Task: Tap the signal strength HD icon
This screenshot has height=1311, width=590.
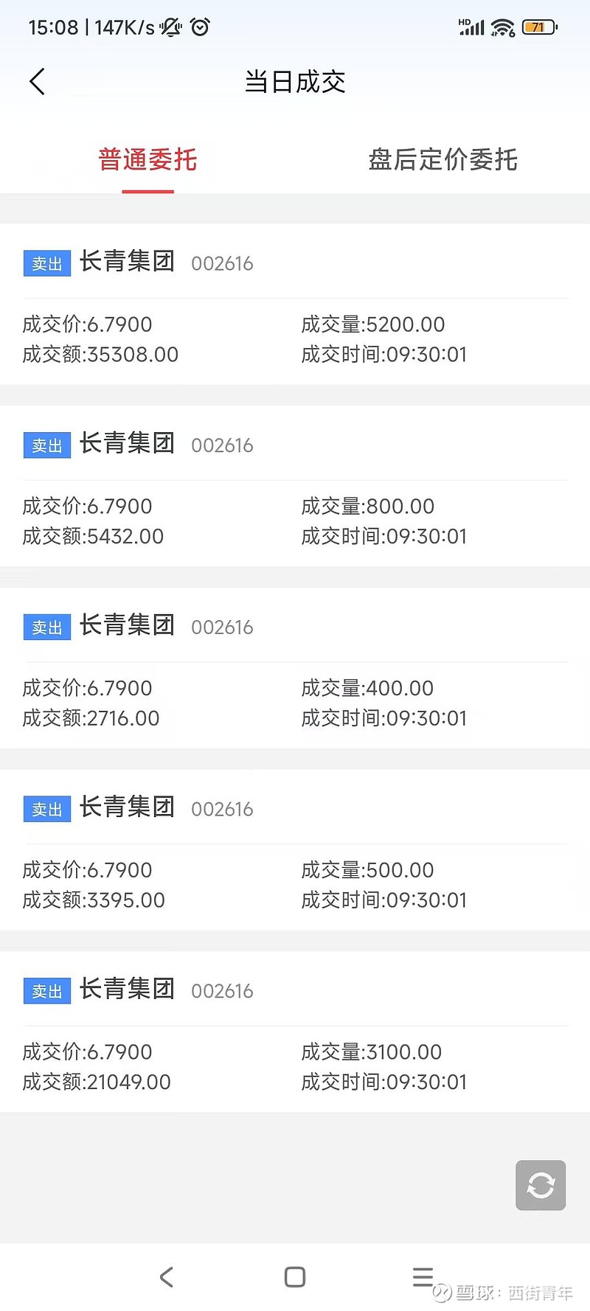Action: 471,28
